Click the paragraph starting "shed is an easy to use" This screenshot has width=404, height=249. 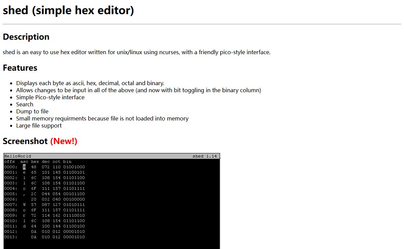point(137,52)
